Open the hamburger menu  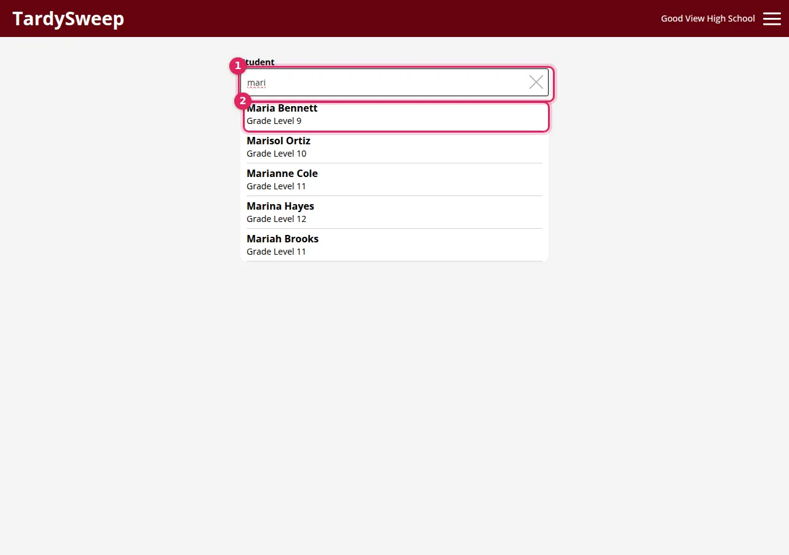click(x=772, y=18)
